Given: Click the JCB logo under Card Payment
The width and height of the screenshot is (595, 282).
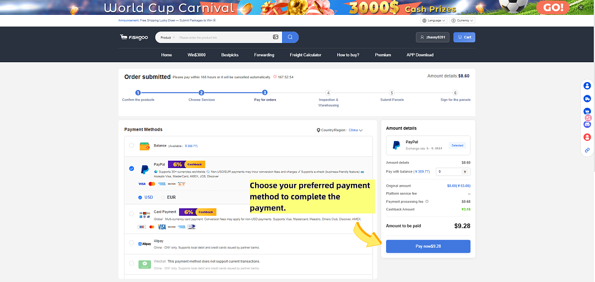Looking at the screenshot, I should coord(142,227).
